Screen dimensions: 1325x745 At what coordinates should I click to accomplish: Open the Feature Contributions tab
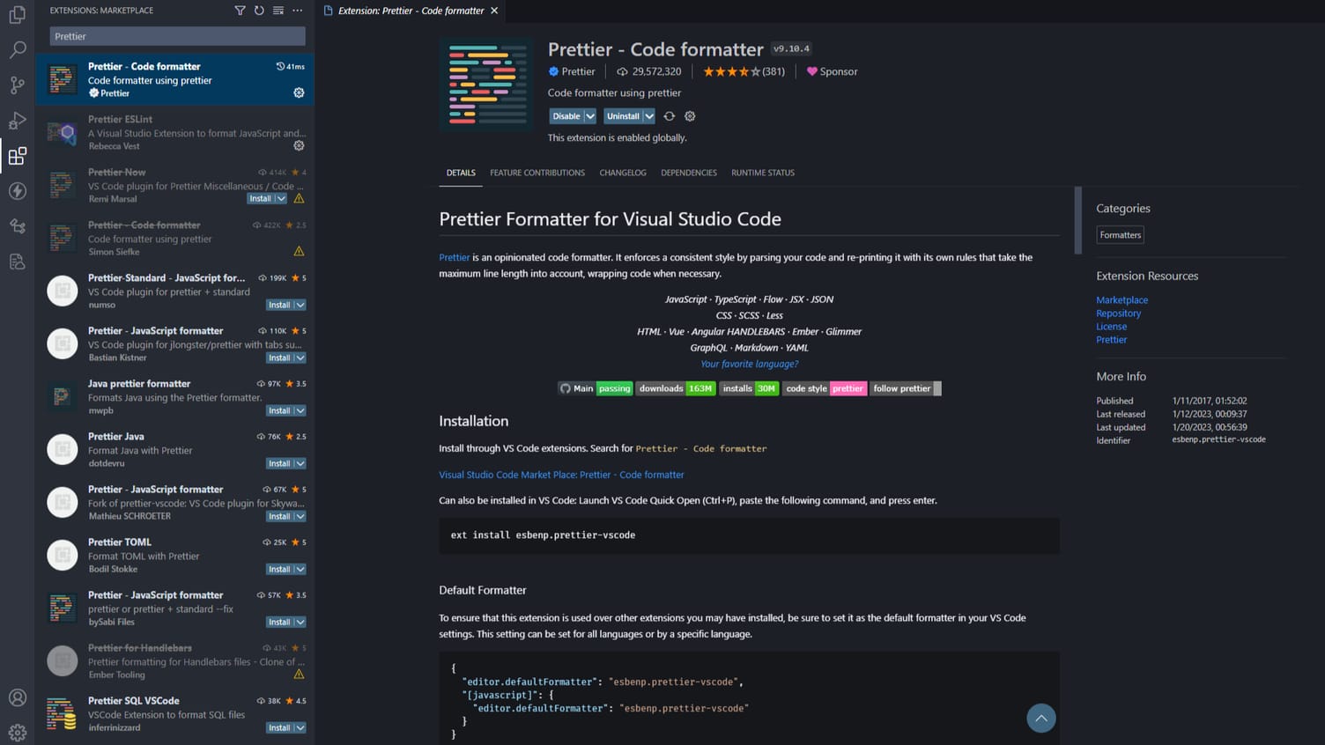click(537, 173)
